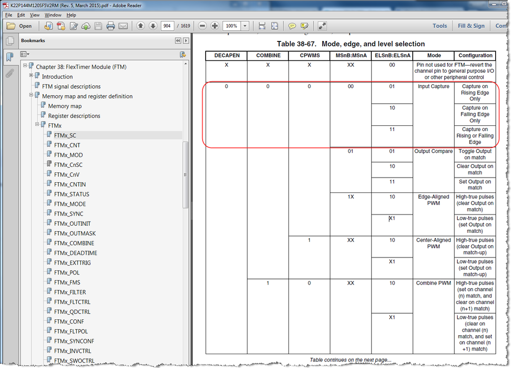Open the bookmarks options menu
Image resolution: width=511 pixels, height=368 pixels.
[x=24, y=54]
